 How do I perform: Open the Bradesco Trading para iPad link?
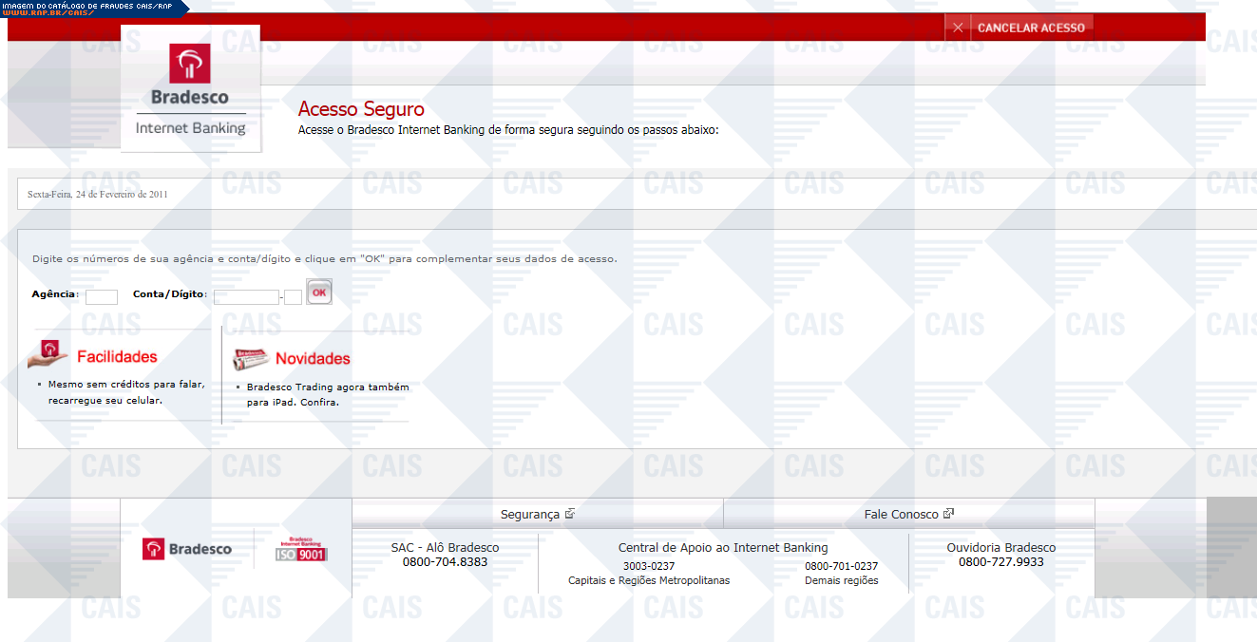(x=328, y=394)
